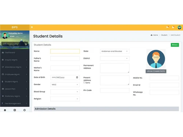
Task: Go to Student breadcrumb link
Action: 164,35
